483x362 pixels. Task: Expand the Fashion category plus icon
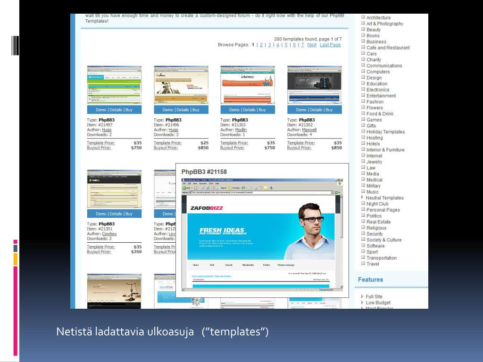click(363, 101)
